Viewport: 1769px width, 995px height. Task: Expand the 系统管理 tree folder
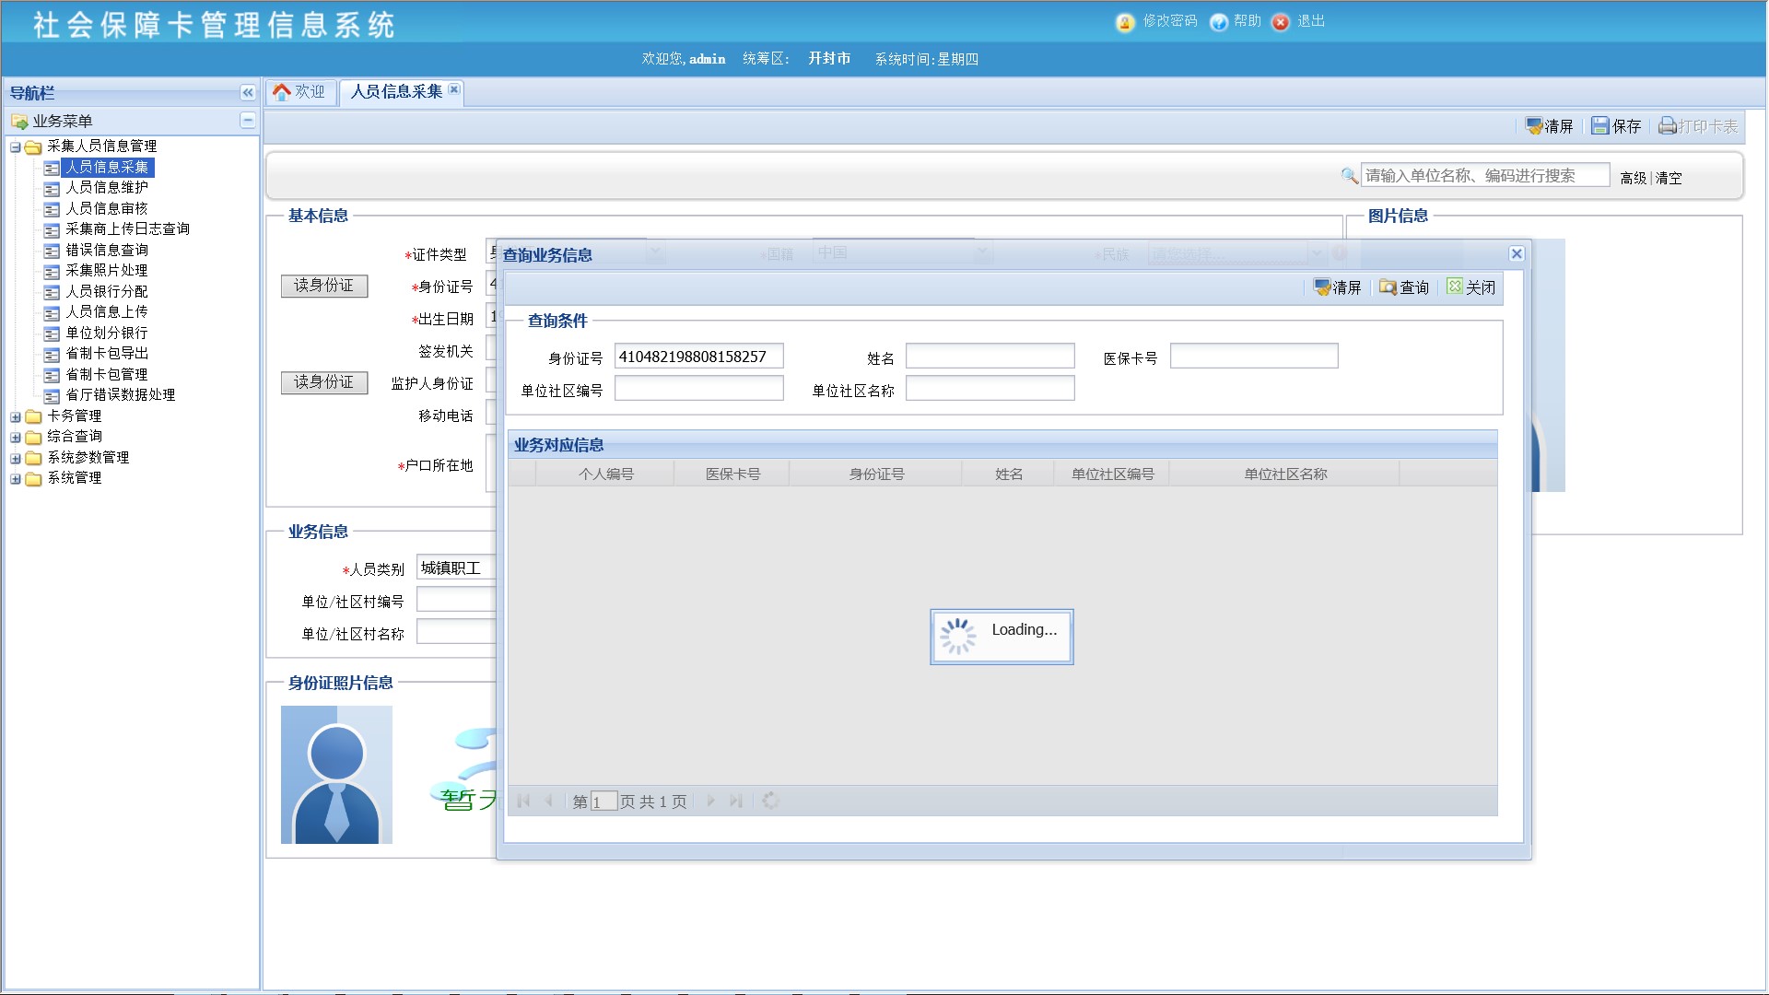[15, 479]
